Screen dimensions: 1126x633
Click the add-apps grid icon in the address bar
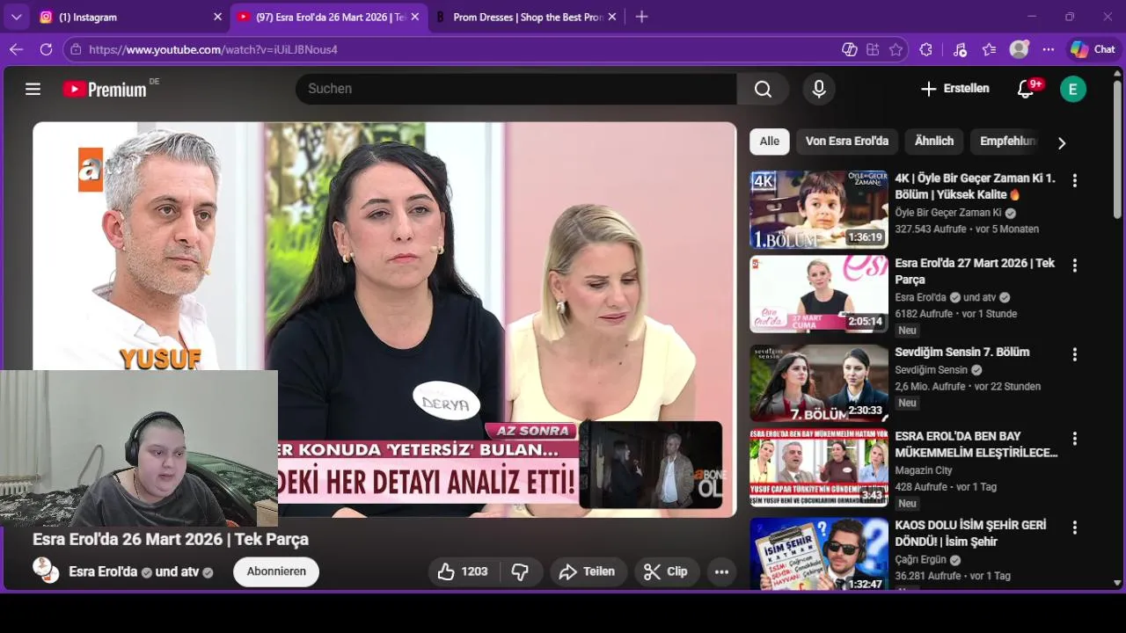pos(873,49)
